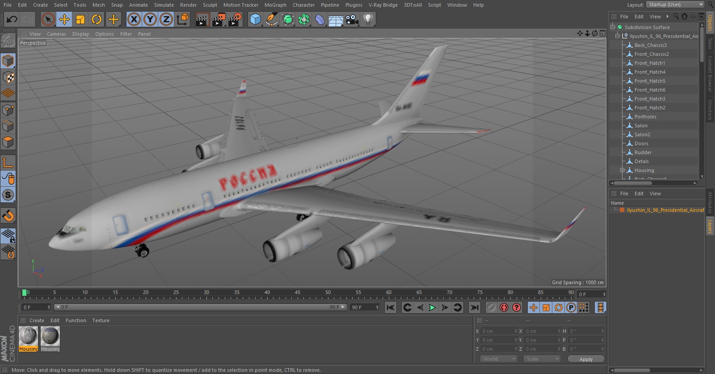This screenshot has height=374, width=715.
Task: Toggle coordinate system icon
Action: 183,19
